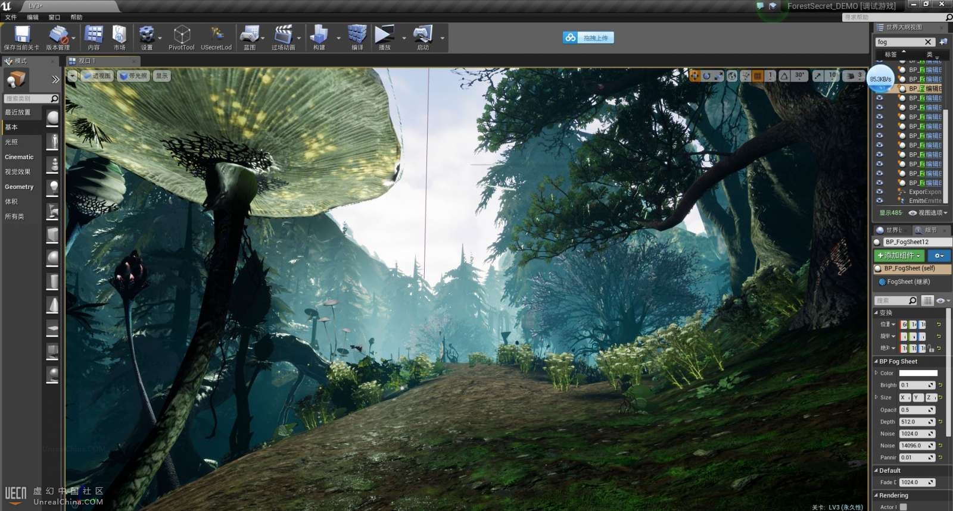Enable the Actor checkbox under Rendering

[x=904, y=507]
